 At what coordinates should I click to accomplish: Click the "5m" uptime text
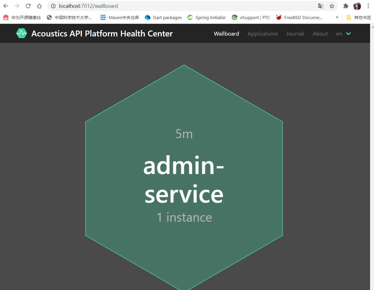pyautogui.click(x=184, y=134)
